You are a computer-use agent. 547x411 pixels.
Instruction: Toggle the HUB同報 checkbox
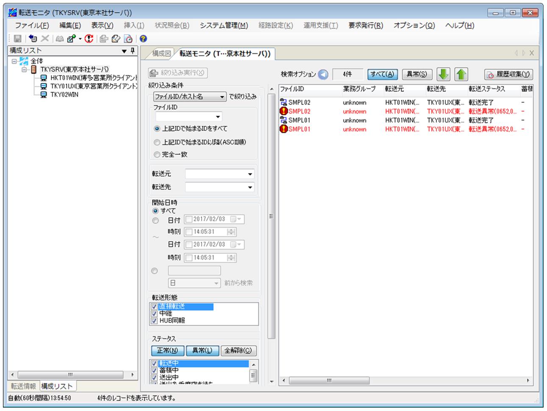click(154, 321)
